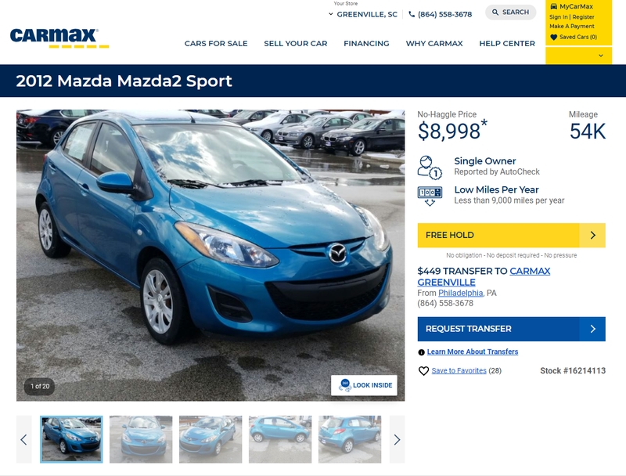Click the MyCarMax car icon
626x476 pixels.
553,6
